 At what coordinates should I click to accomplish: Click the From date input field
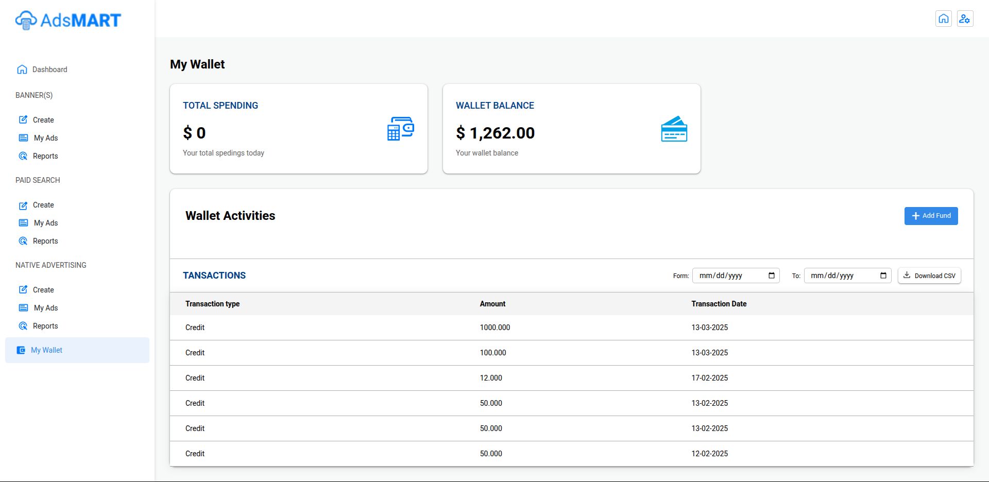pos(729,276)
